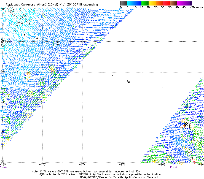Click the purple '12:39' time label
This screenshot has width=204, height=179.
pos(4,167)
